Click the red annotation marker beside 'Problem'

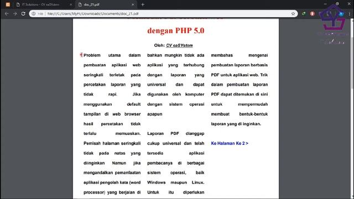(x=81, y=55)
